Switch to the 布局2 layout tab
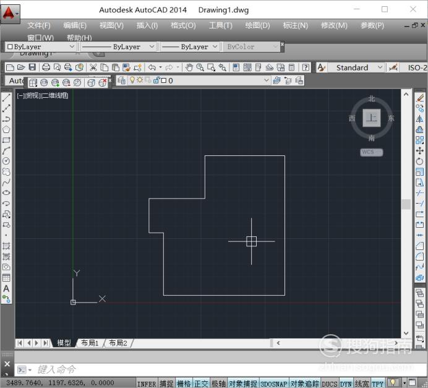428x388 pixels. (118, 343)
